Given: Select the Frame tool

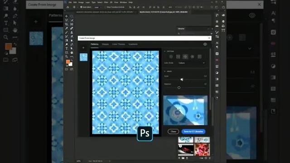Looking at the screenshot, I should 72,24.
